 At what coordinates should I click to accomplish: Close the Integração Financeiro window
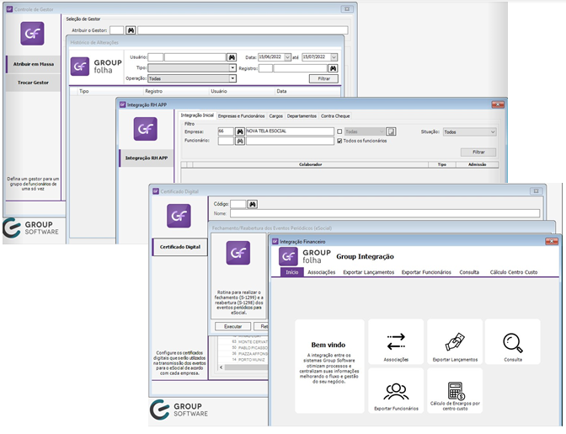point(551,241)
